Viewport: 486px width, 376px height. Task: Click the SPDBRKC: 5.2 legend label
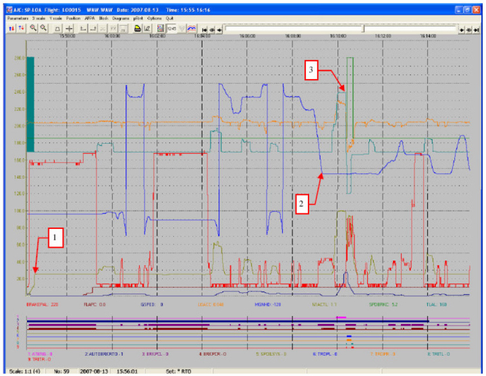[x=383, y=304]
